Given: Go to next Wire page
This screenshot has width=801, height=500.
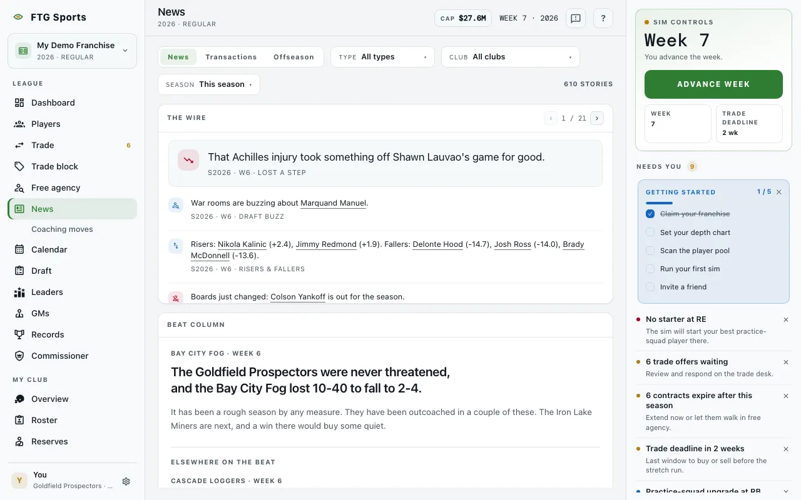Looking at the screenshot, I should pyautogui.click(x=596, y=118).
